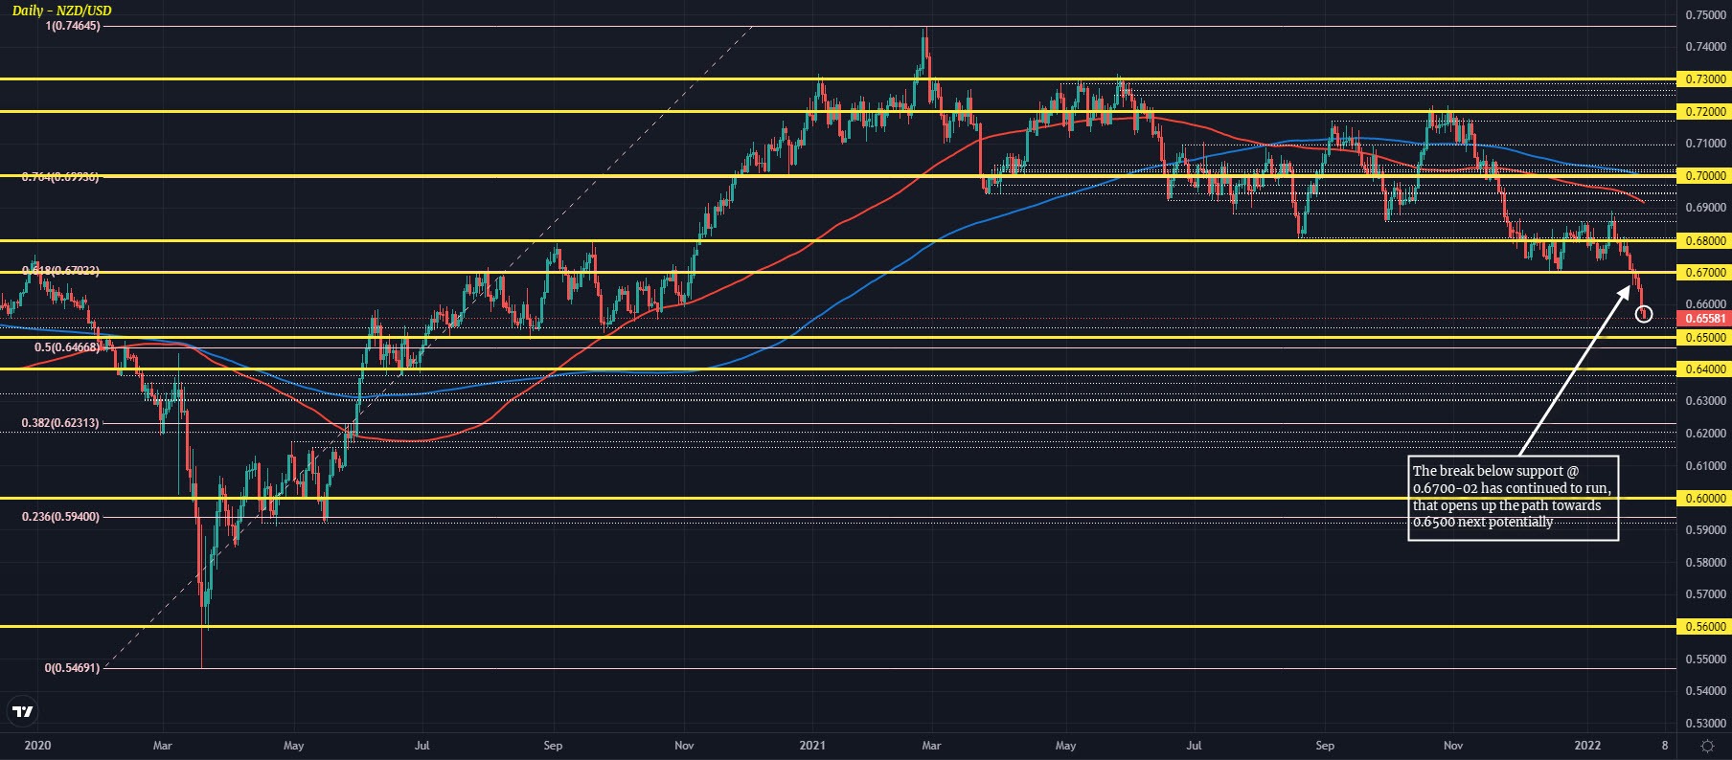This screenshot has width=1732, height=760.
Task: Click the 0.70000 price level label
Action: 1703,176
